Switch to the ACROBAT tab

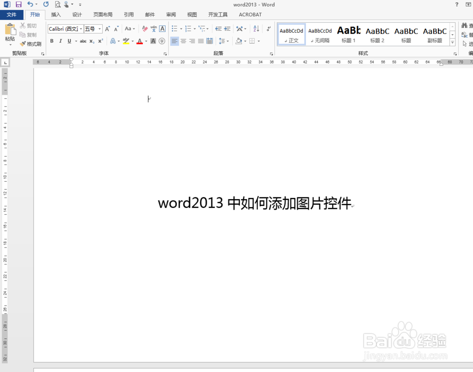coord(250,15)
